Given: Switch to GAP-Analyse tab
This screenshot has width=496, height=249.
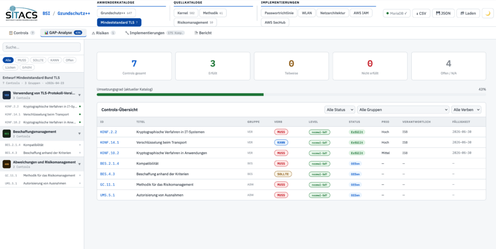Looking at the screenshot, I should [x=63, y=33].
